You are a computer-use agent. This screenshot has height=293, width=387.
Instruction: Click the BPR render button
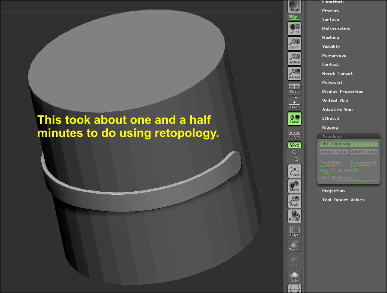(x=294, y=6)
